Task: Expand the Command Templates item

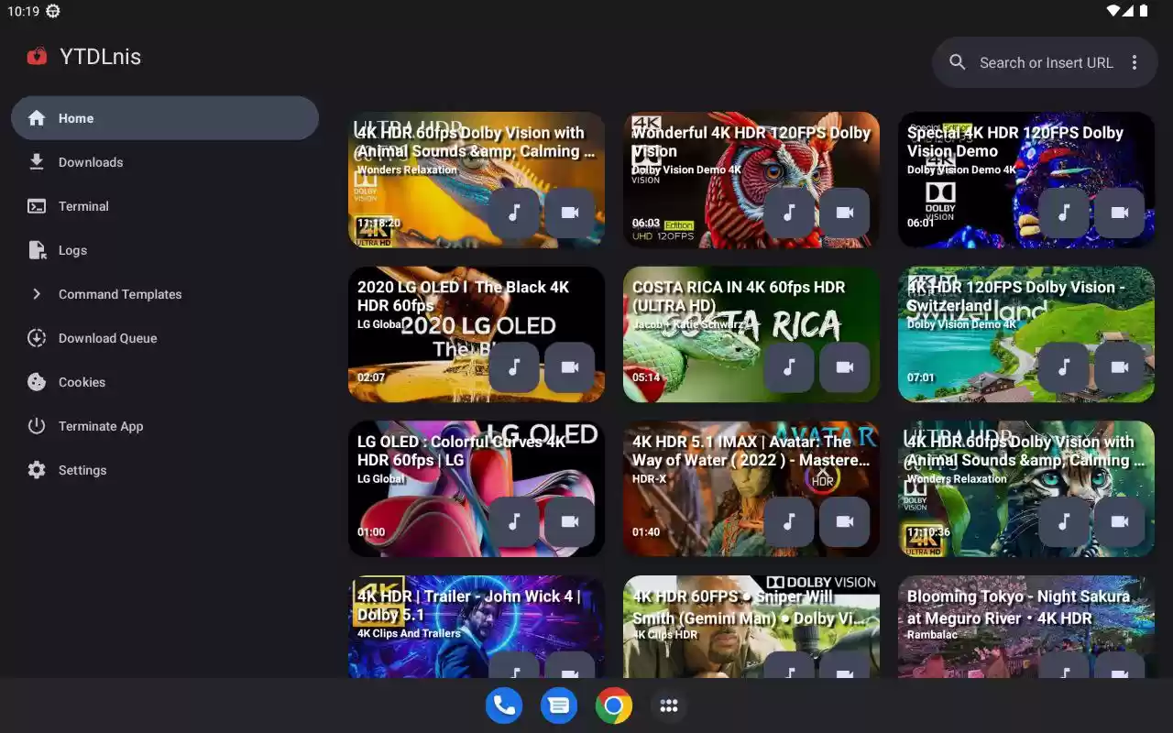Action: [119, 294]
